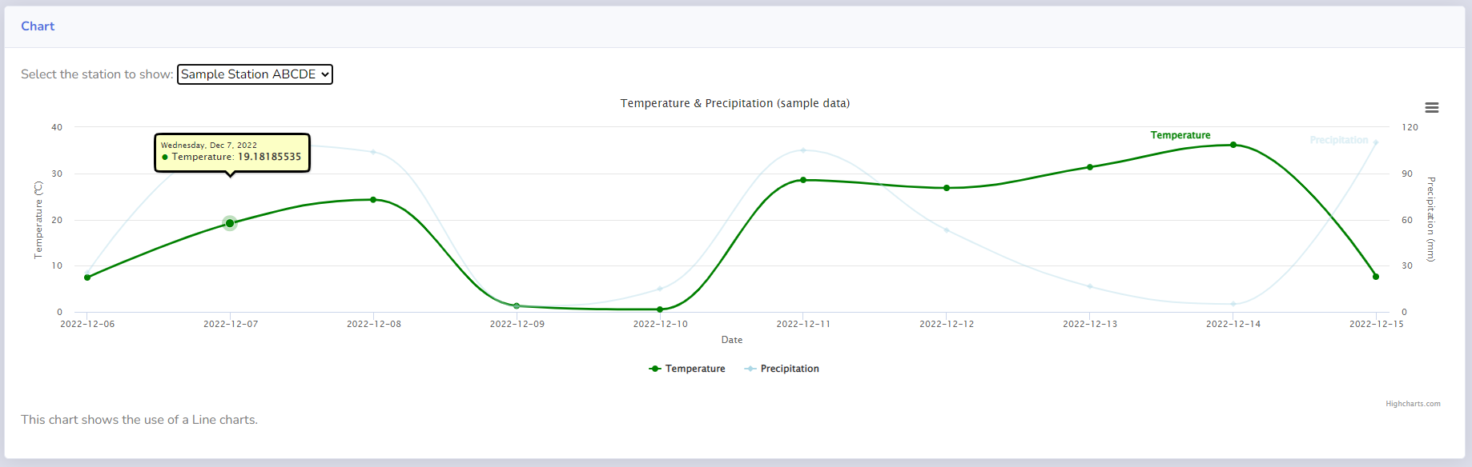This screenshot has width=1472, height=467.
Task: Open the station selection dropdown
Action: (255, 74)
